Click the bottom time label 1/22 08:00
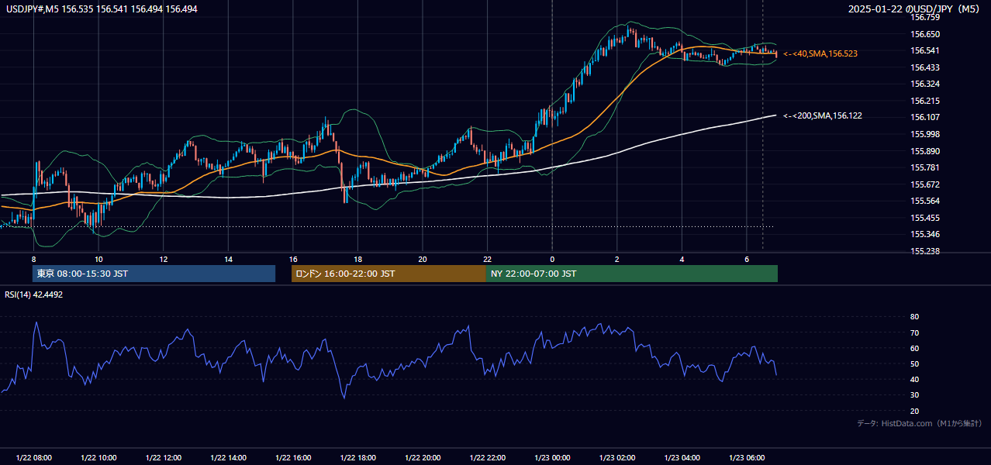The height and width of the screenshot is (465, 991). click(x=33, y=458)
